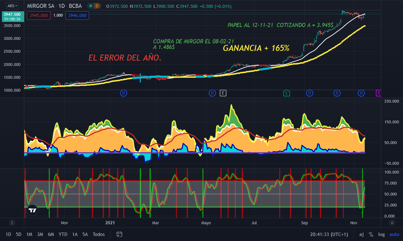Image resolution: width=403 pixels, height=241 pixels.
Task: Click the gray E earnings marker
Action: pyautogui.click(x=223, y=93)
